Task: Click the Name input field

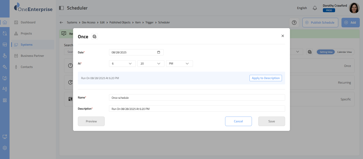Action: 197,98
